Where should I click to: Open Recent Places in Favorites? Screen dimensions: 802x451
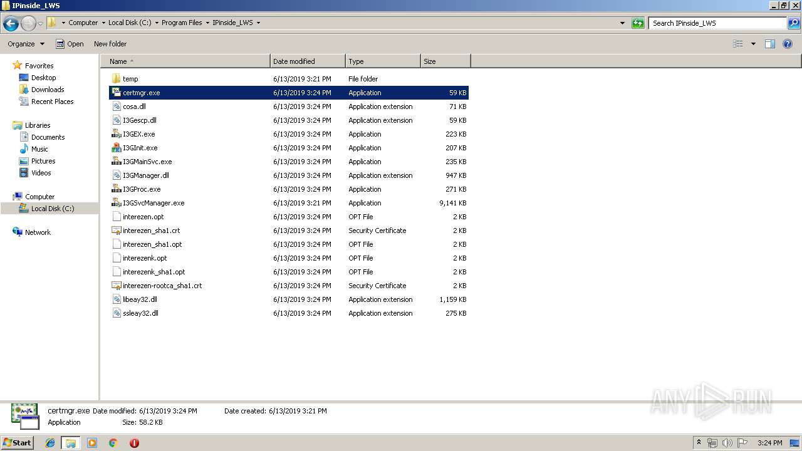[x=52, y=101]
